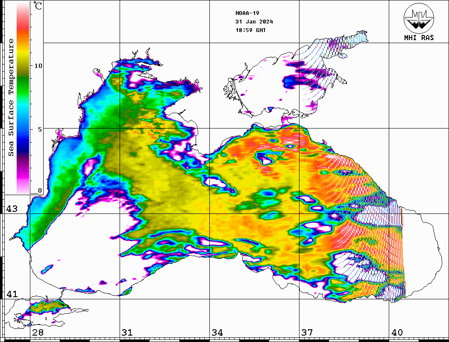Click the legend tick value 10
This screenshot has width=449, height=342.
pyautogui.click(x=38, y=66)
